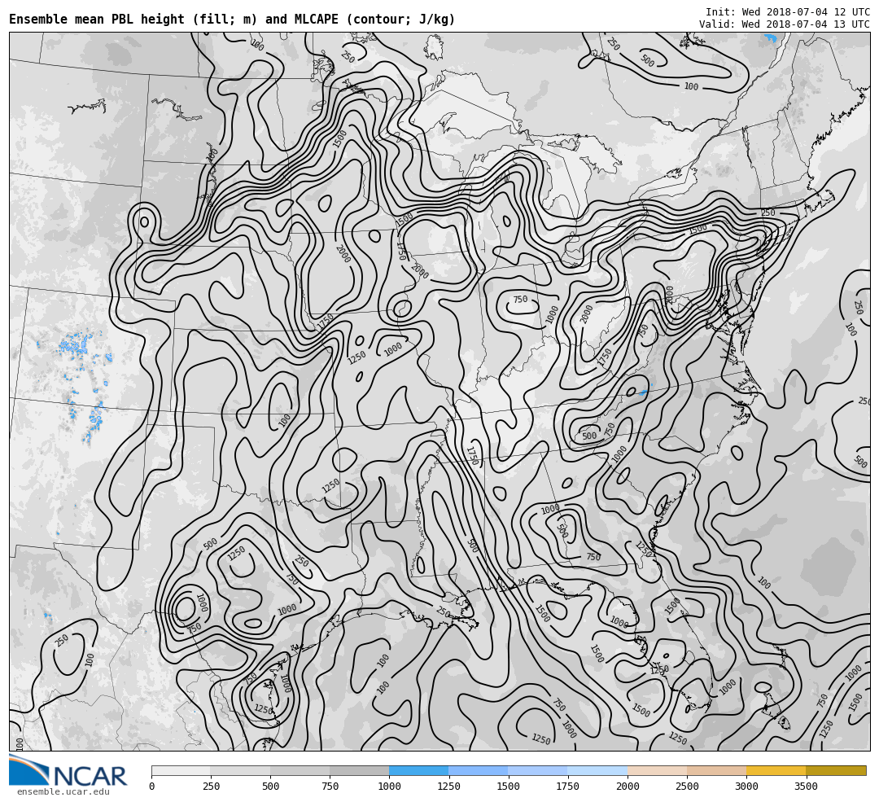Click the 3500 dark gold colorbar segment
Viewport: 879px width, 802px height.
tap(836, 770)
